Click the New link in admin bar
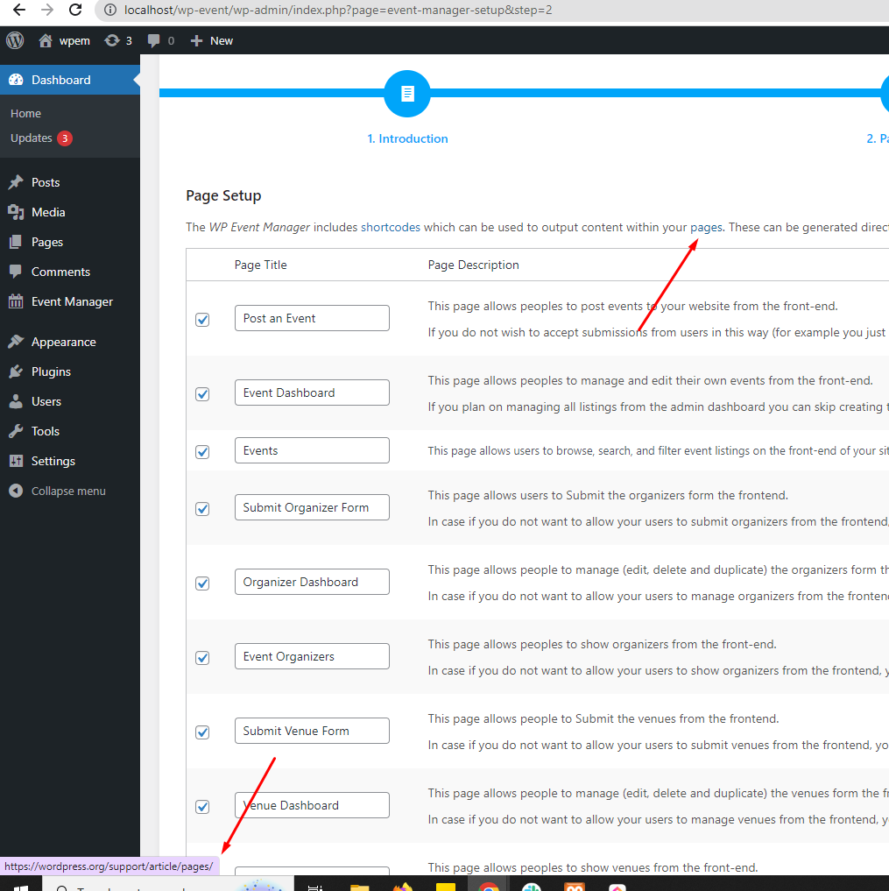The width and height of the screenshot is (889, 891). pos(222,41)
